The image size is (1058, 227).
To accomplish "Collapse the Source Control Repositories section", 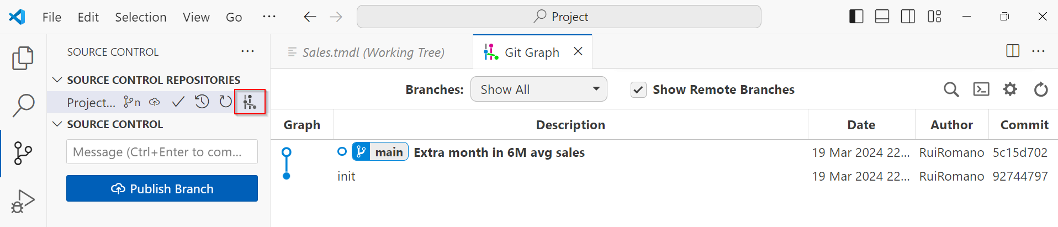I will pyautogui.click(x=57, y=80).
